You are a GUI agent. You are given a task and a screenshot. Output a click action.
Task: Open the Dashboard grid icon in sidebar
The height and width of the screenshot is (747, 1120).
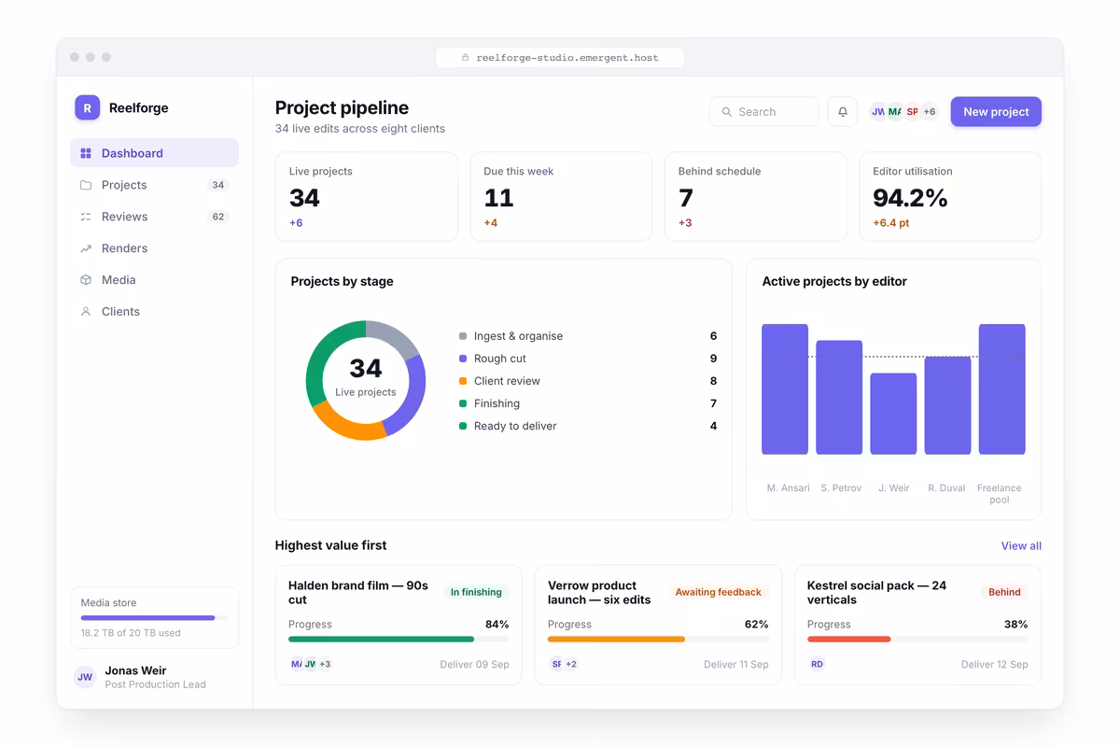pos(86,153)
